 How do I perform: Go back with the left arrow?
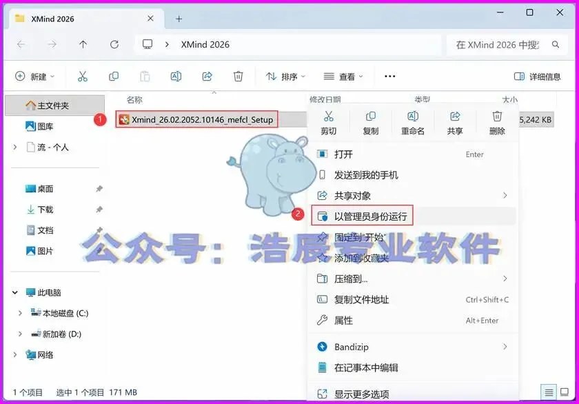coord(21,45)
